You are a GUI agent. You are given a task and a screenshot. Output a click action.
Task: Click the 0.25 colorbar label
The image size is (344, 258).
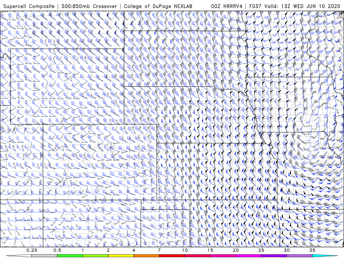pyautogui.click(x=31, y=250)
